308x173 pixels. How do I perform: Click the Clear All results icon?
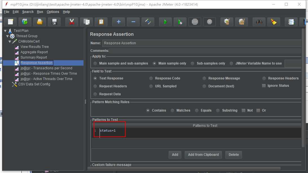[241, 22]
